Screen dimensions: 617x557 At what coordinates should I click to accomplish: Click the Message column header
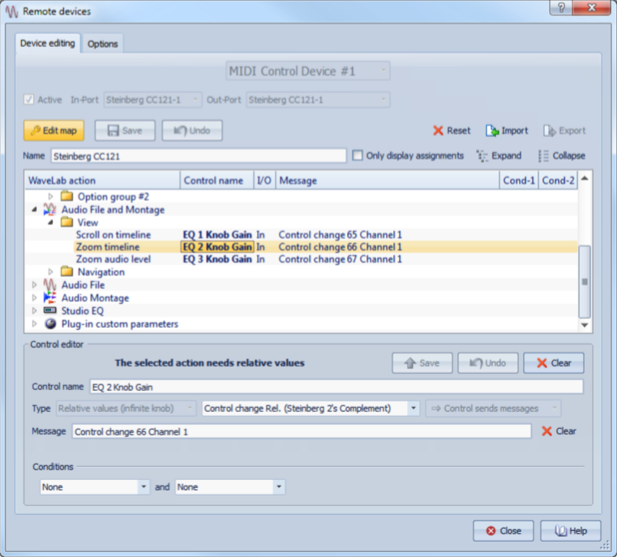(x=388, y=181)
